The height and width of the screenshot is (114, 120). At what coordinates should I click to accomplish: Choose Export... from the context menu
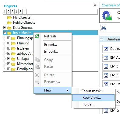coord(53,45)
